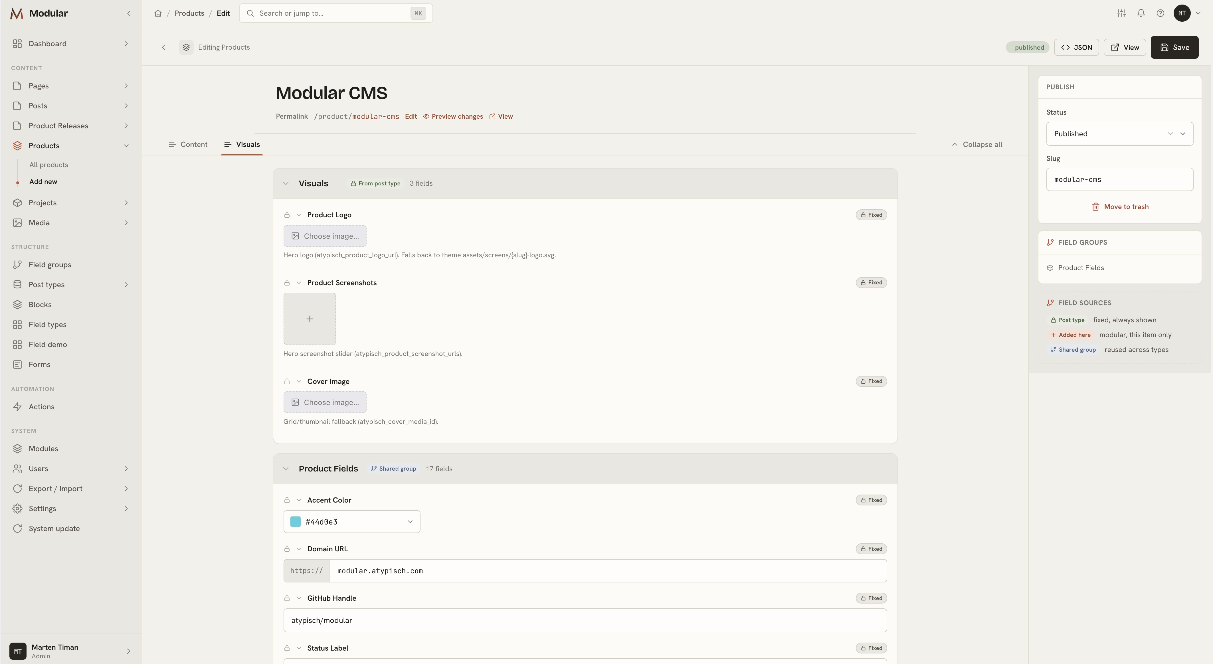Image resolution: width=1213 pixels, height=664 pixels.
Task: Click the Projects cube icon
Action: click(17, 203)
